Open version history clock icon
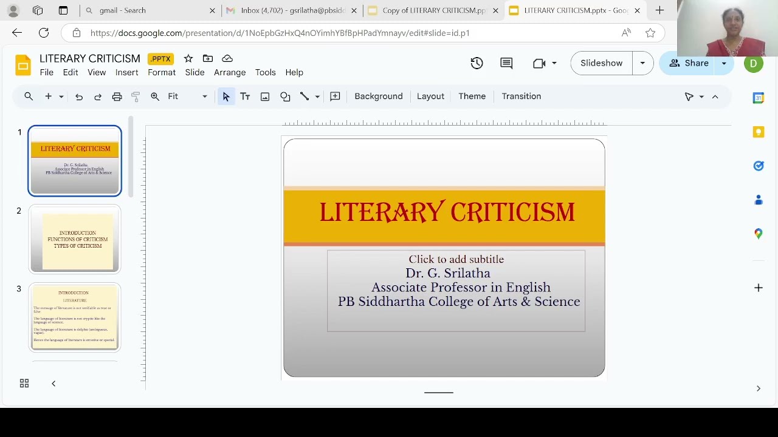Image resolution: width=778 pixels, height=437 pixels. (477, 63)
